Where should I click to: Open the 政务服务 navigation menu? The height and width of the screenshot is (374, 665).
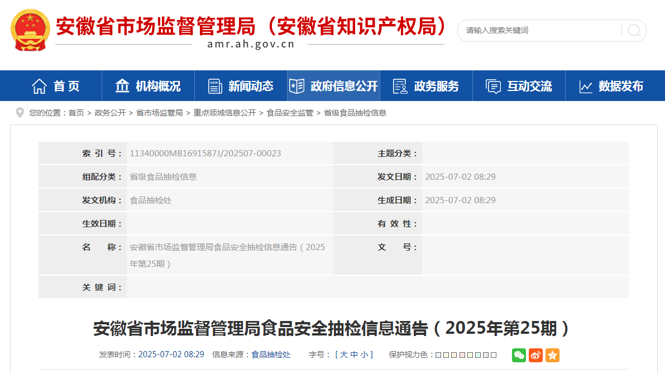[x=426, y=86]
